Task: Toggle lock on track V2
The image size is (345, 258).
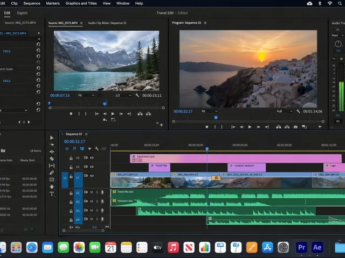Action: point(71,167)
